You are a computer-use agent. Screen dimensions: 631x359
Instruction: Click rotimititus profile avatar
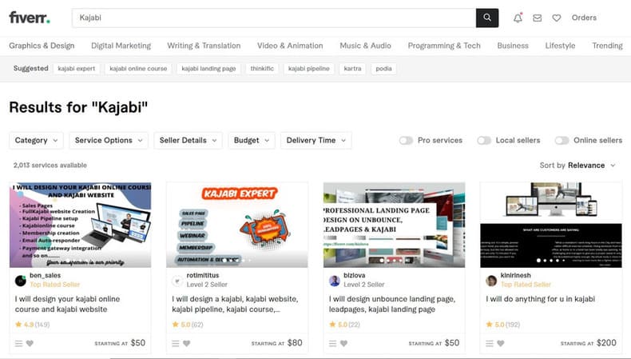tap(177, 281)
